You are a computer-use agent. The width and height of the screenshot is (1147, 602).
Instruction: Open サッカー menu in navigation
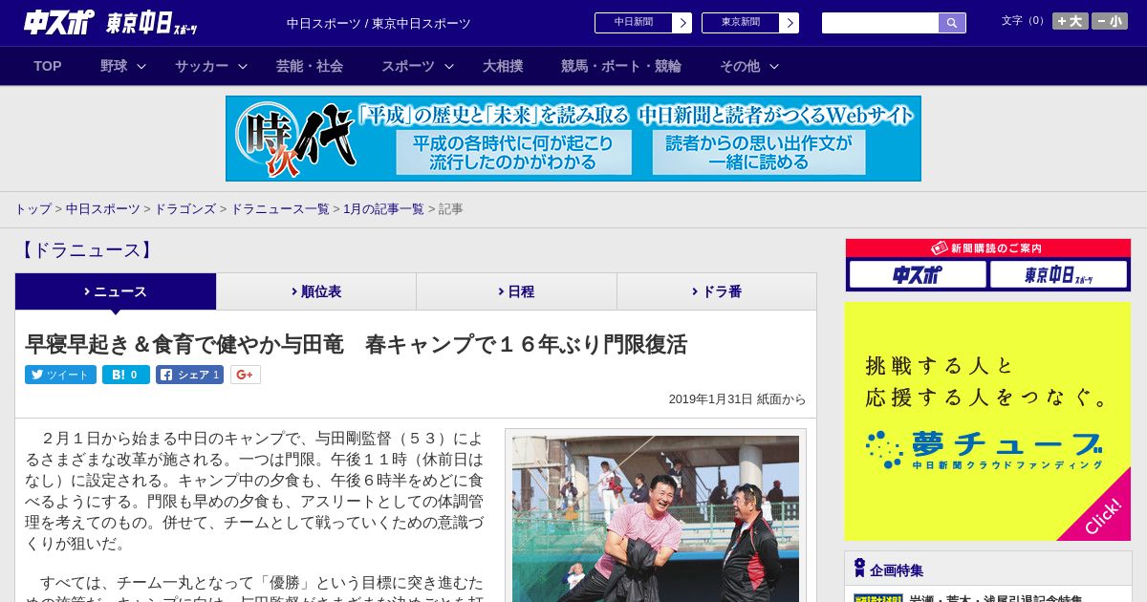[x=202, y=66]
